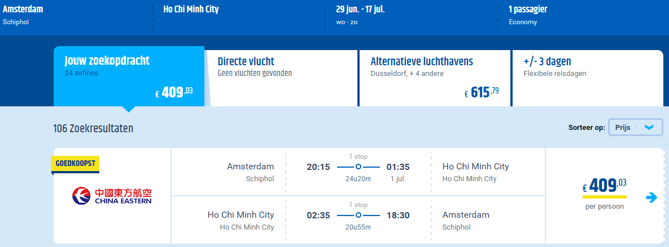Viewport: 669px width, 247px height.
Task: Switch to the Directe vlucht tab
Action: coord(282,78)
